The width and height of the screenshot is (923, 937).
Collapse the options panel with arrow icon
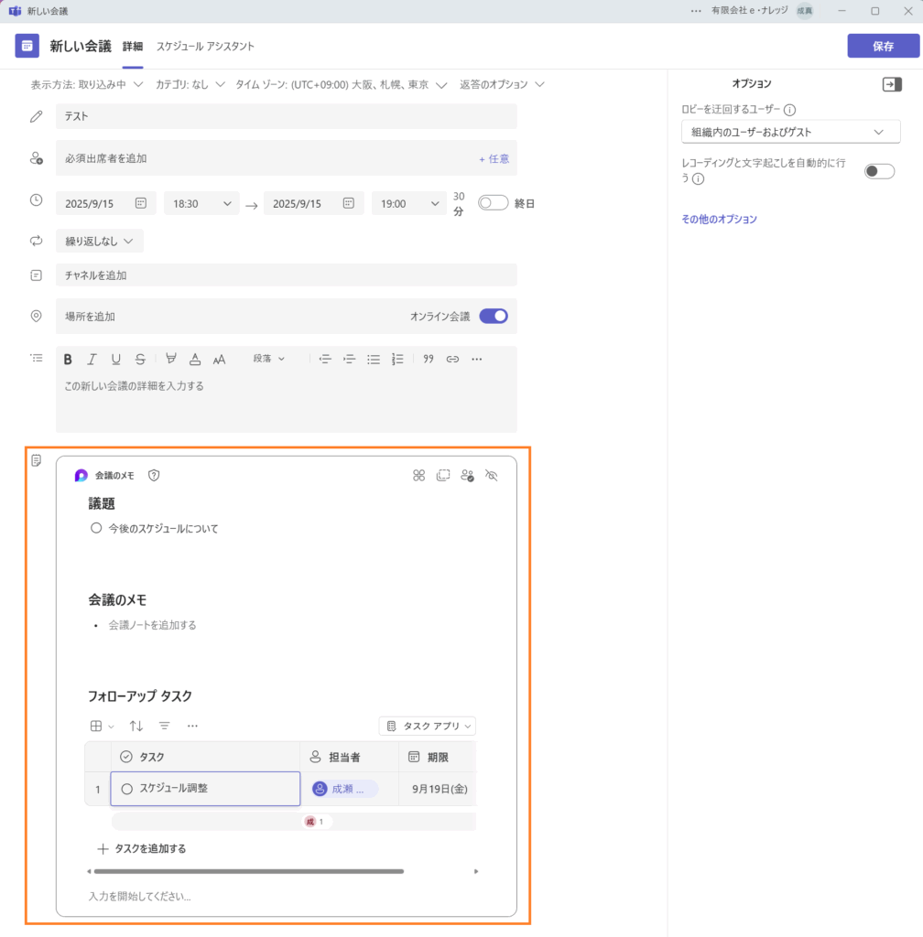coord(891,84)
